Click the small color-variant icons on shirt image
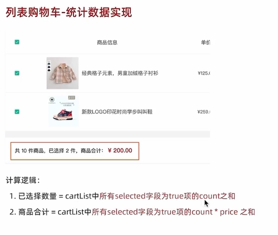 point(49,66)
